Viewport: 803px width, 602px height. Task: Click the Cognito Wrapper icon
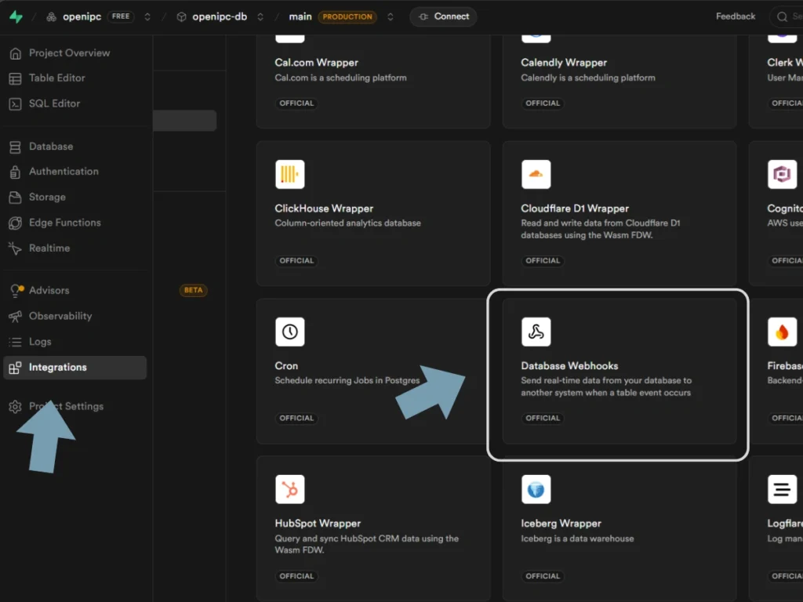[x=782, y=175]
